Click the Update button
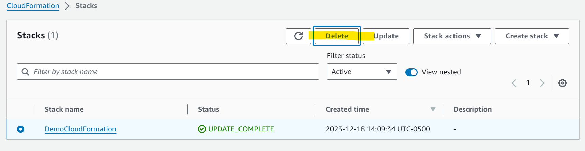The width and height of the screenshot is (585, 151). (x=386, y=36)
